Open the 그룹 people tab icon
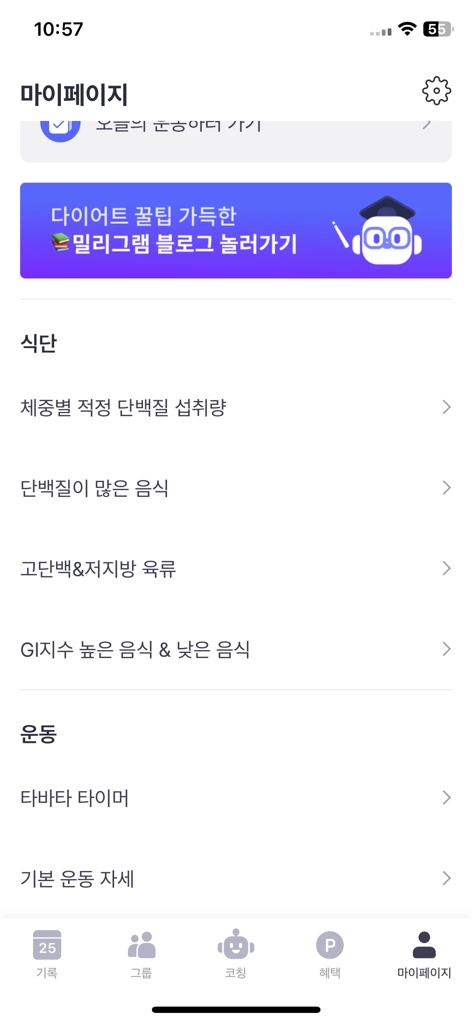The height and width of the screenshot is (1023, 472). [141, 945]
